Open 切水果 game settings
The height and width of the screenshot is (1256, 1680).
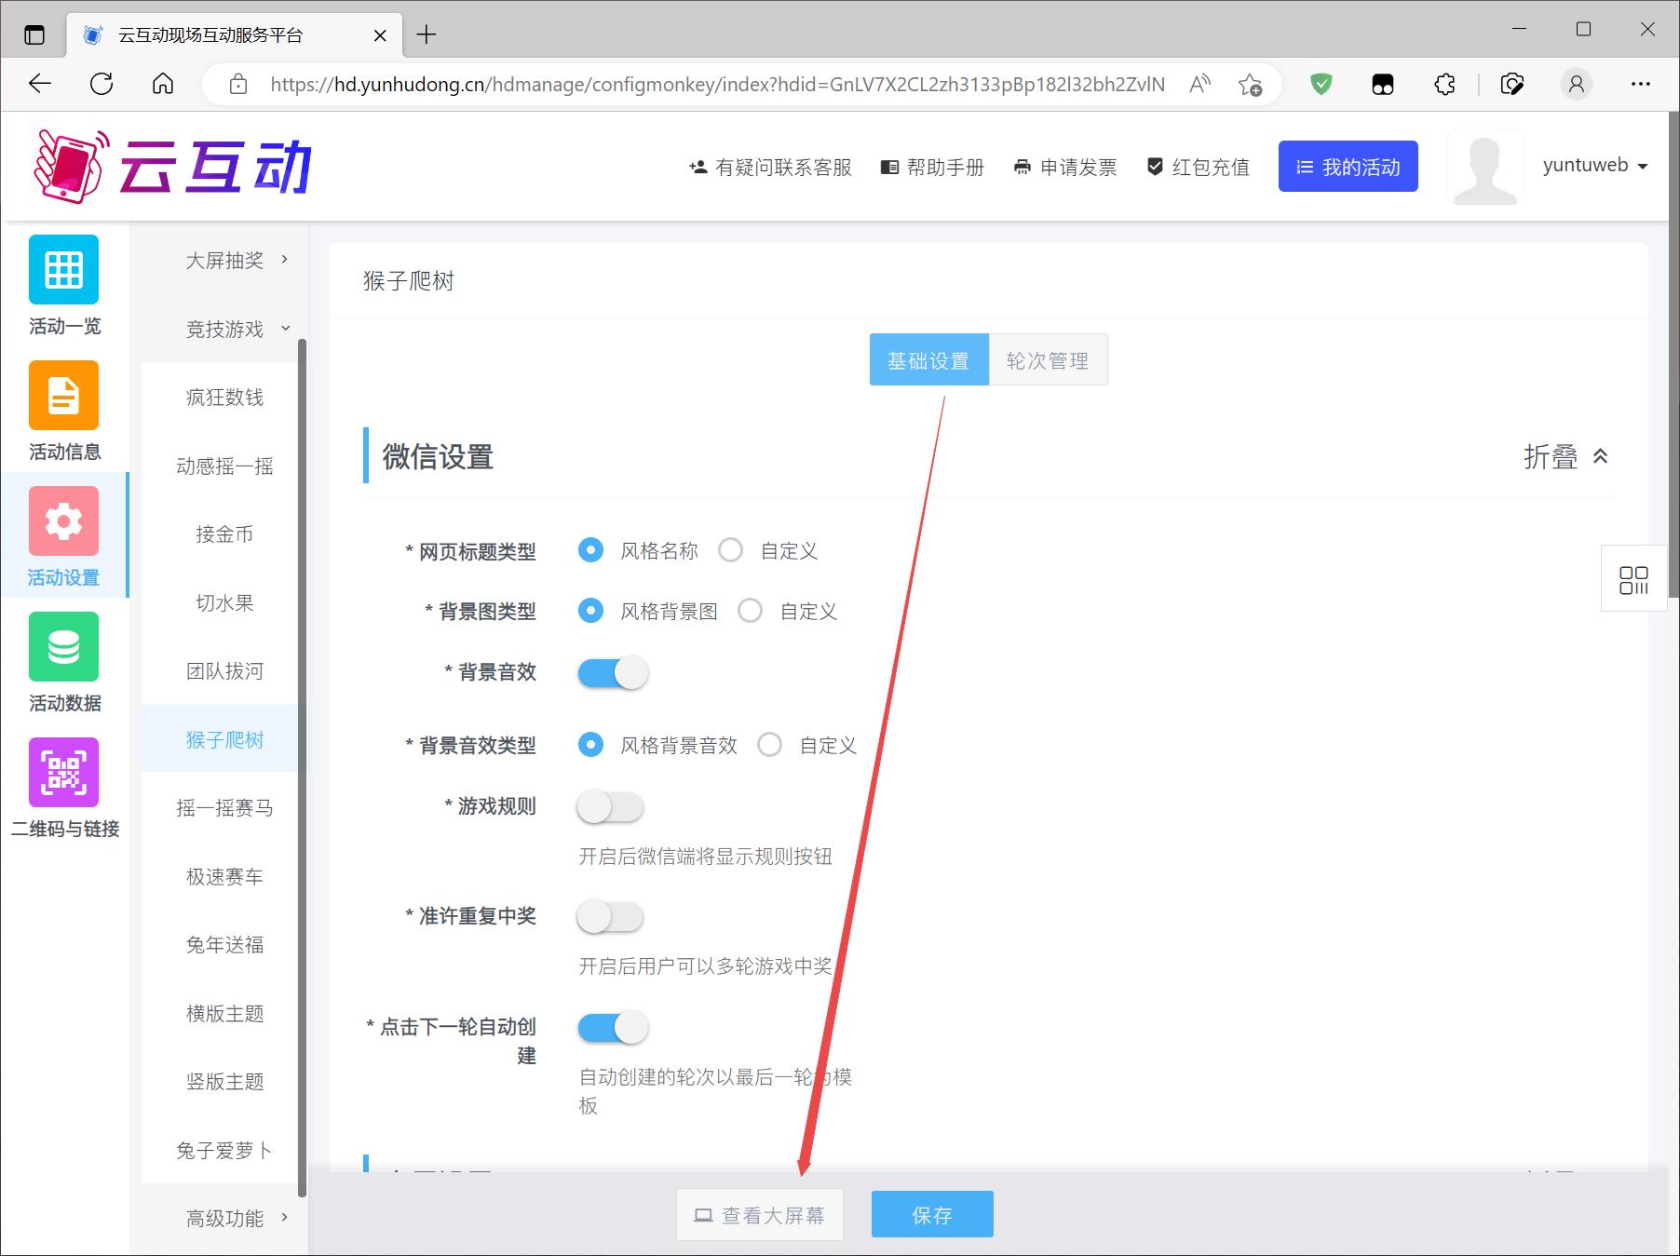tap(224, 602)
